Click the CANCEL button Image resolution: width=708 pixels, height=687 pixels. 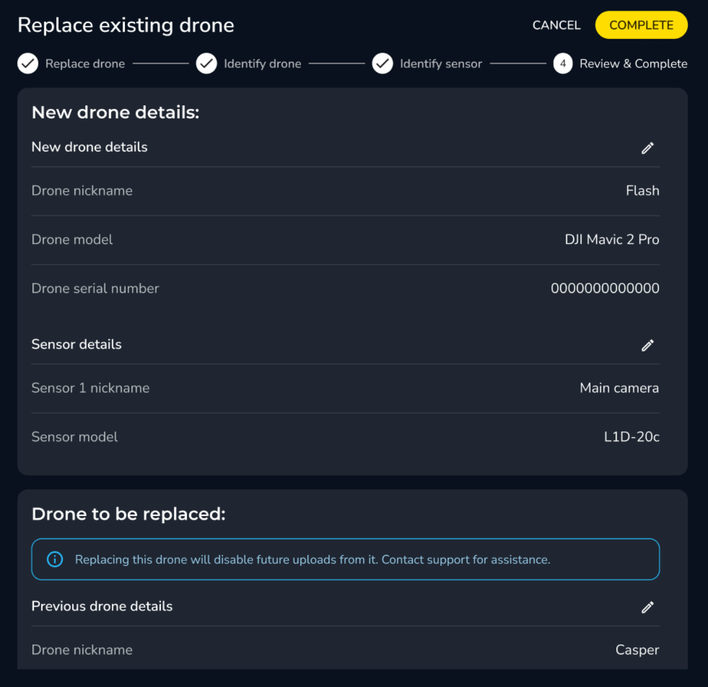556,25
